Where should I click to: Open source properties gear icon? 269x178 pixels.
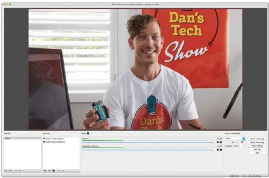pos(54,171)
